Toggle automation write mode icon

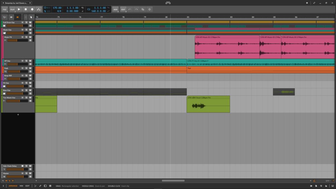(39, 10)
